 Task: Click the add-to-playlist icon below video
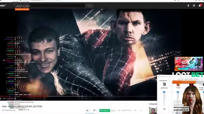point(135,111)
